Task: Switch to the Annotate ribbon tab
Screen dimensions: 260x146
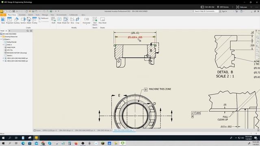Action: coord(22,15)
